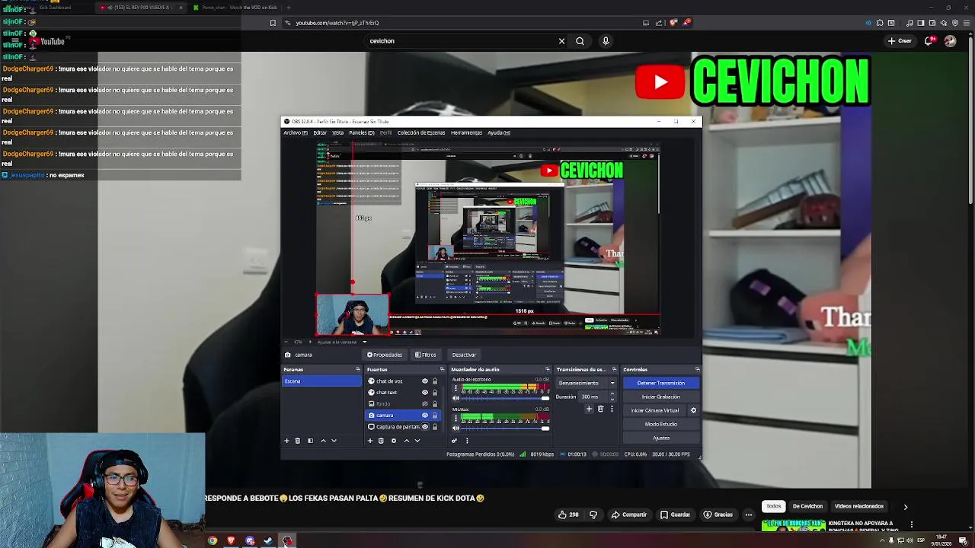
Task: Pop out the Escenas dock panel
Action: tap(358, 370)
